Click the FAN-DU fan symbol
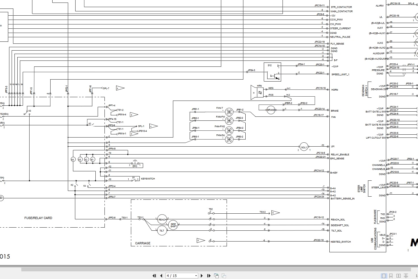The image size is (418, 279). coord(229,139)
